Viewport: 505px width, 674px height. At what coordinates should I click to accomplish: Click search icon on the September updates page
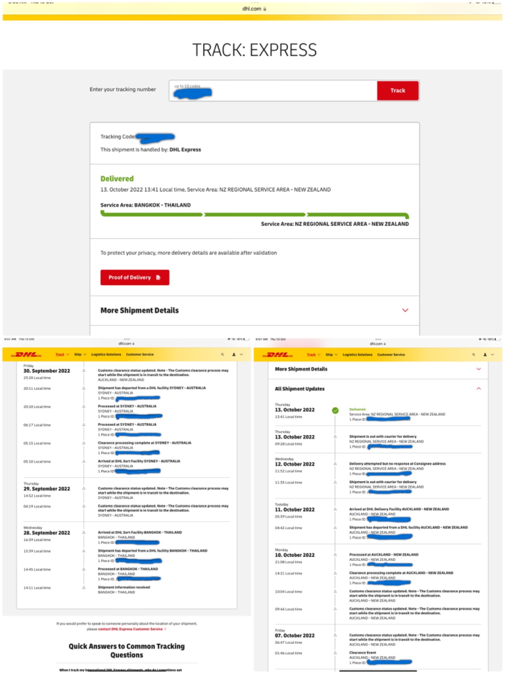point(222,355)
